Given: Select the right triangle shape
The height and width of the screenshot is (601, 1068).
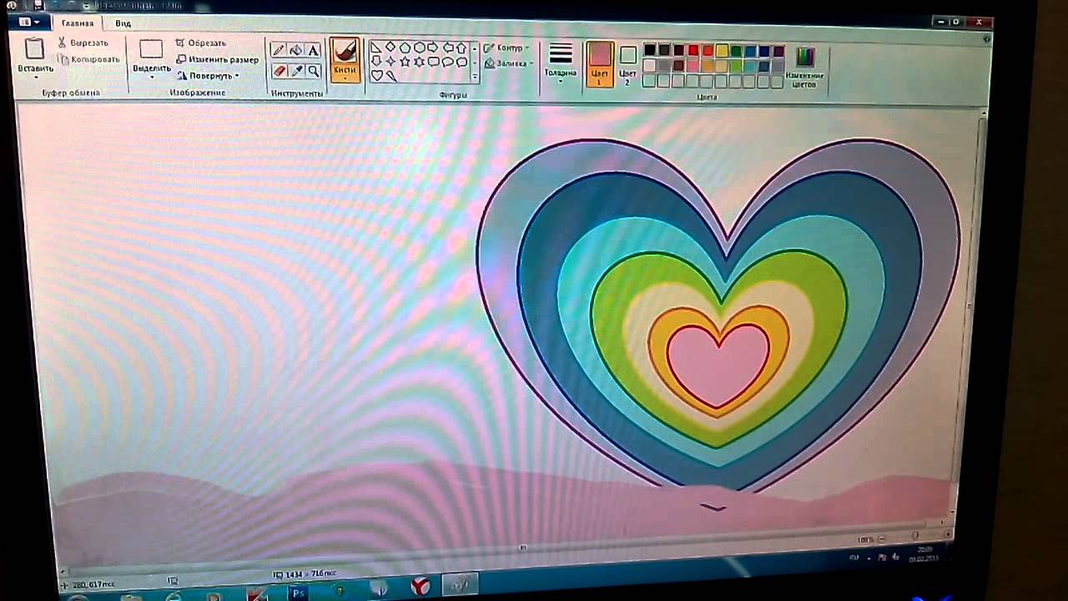Looking at the screenshot, I should coord(376,48).
